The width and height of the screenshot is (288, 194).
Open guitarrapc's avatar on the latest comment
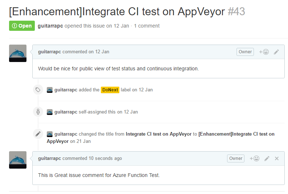18,160
